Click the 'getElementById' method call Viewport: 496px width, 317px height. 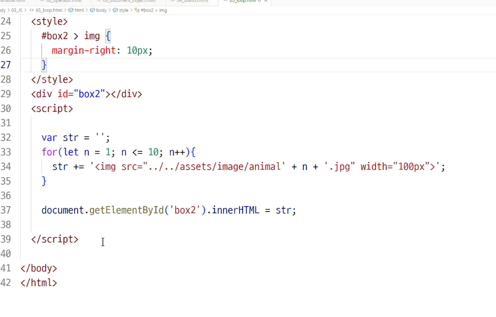127,210
